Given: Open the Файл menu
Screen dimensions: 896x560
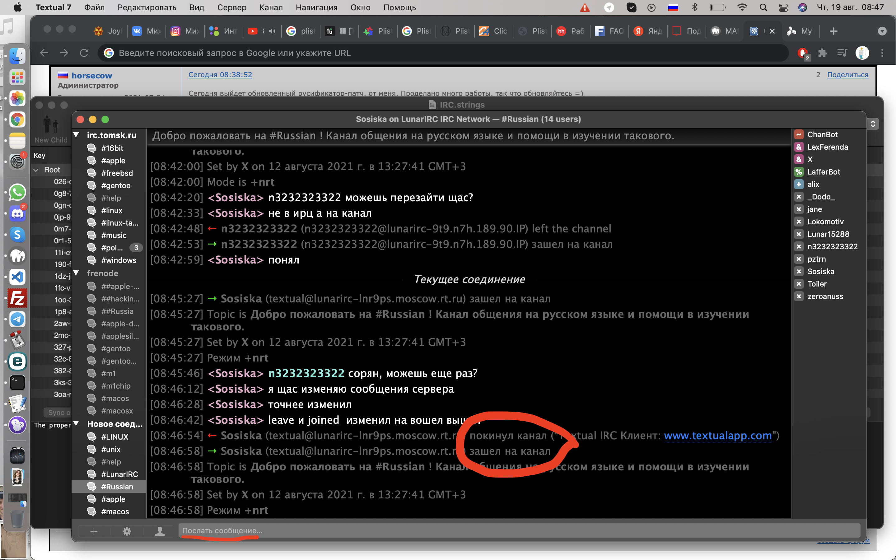Looking at the screenshot, I should 94,7.
